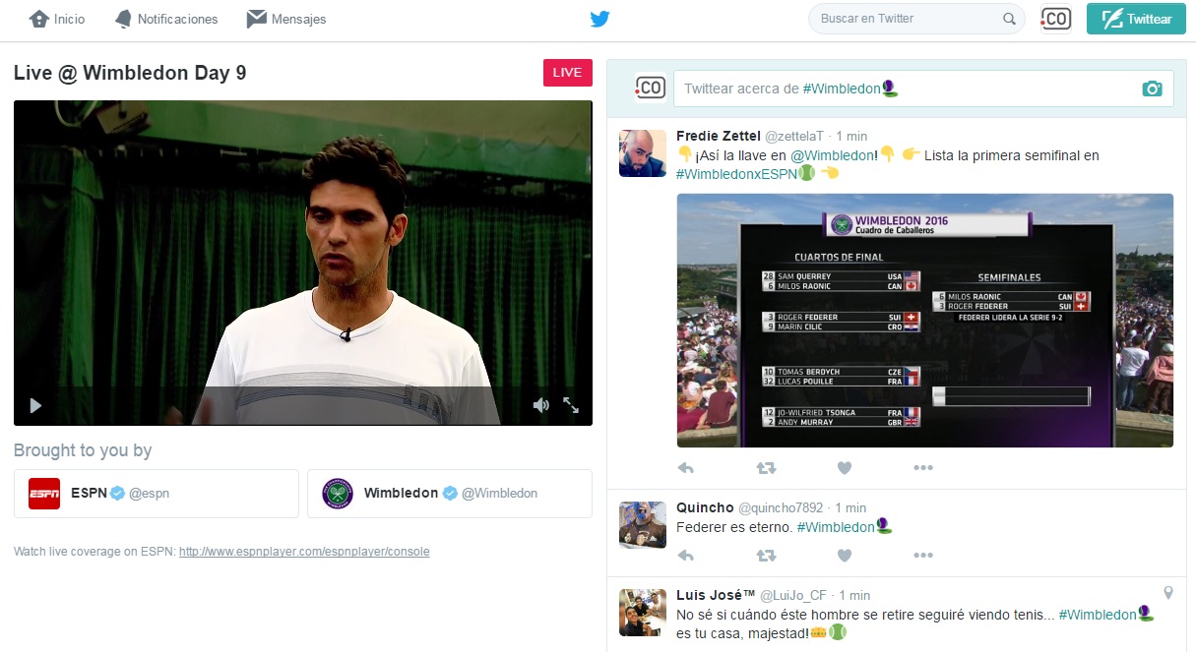
Task: Retweet Fredie Zettel's tweet
Action: click(x=766, y=468)
